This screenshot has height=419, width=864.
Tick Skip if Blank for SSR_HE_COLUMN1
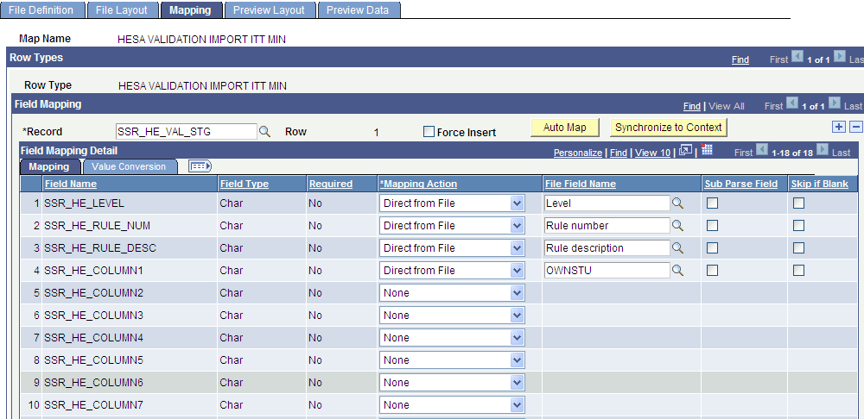[x=798, y=271]
